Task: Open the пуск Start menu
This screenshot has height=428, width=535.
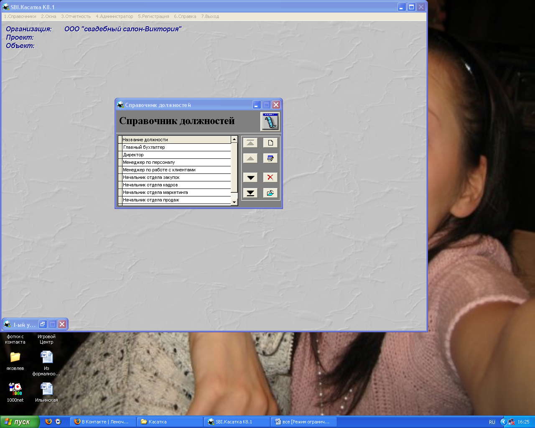Action: 20,422
